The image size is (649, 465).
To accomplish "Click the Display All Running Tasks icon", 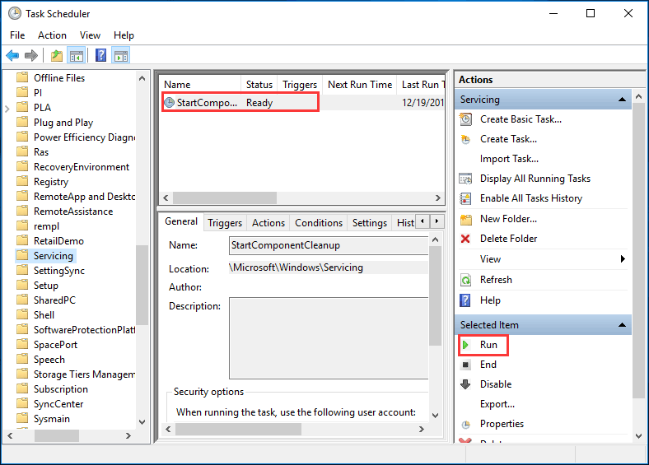I will click(x=465, y=179).
